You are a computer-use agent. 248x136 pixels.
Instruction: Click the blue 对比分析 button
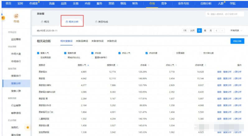point(237,41)
